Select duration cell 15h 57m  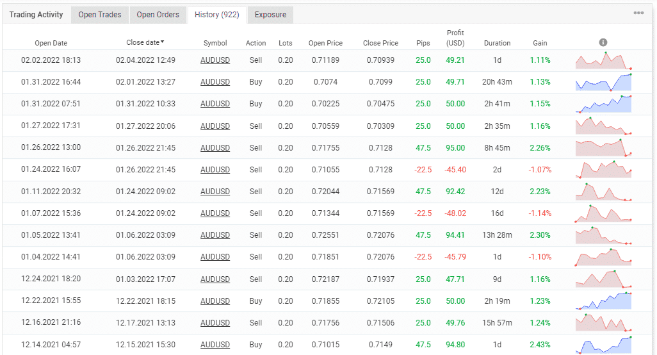(x=497, y=323)
